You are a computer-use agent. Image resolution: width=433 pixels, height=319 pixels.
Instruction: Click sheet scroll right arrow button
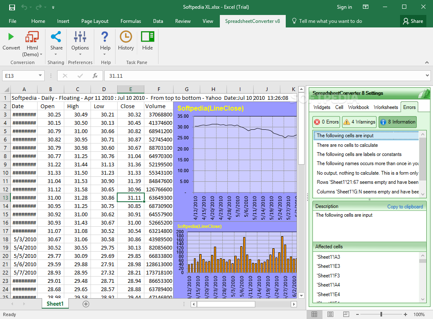[294, 304]
